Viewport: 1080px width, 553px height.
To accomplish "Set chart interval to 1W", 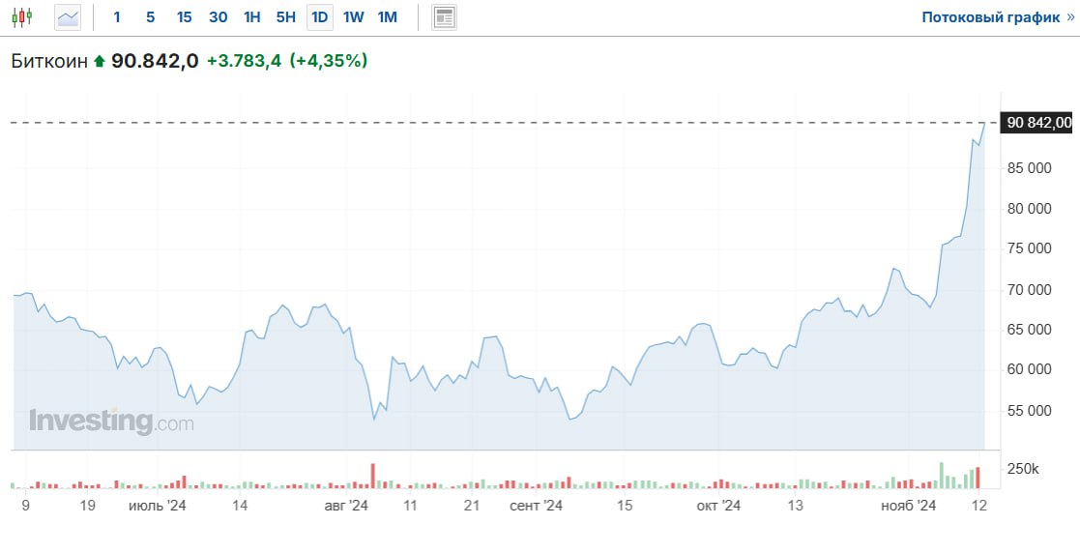I will coord(353,17).
